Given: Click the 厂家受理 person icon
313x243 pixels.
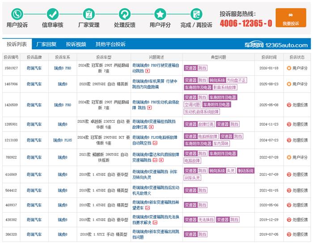Looking at the screenshot, I should [89, 13].
